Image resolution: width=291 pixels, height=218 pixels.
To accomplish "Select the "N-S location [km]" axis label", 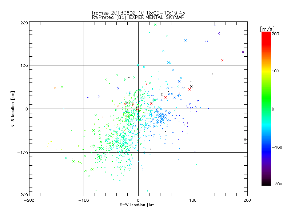I will 13,109.
